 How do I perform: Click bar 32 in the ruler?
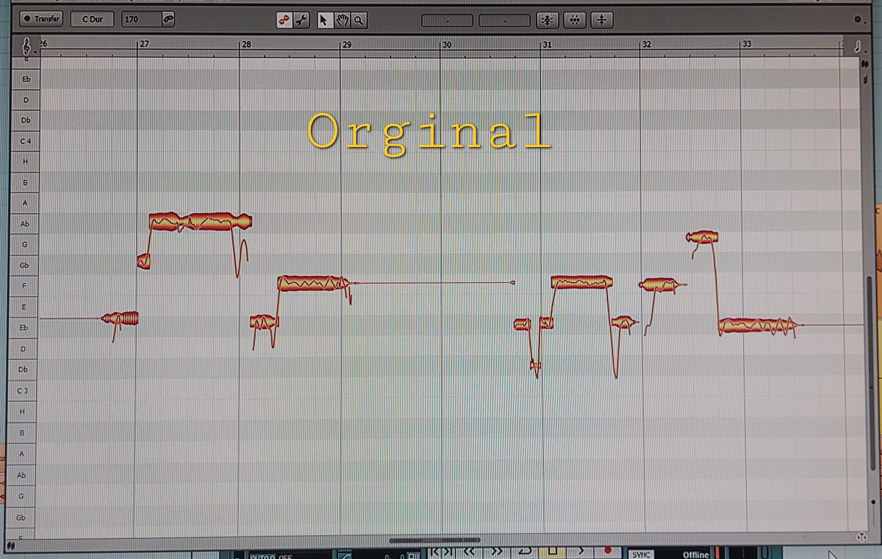pyautogui.click(x=646, y=44)
